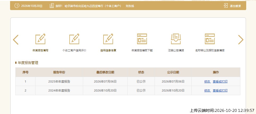Click 修改 for the 2025年年度报告
Image resolution: width=256 pixels, height=114 pixels.
[x=207, y=81]
